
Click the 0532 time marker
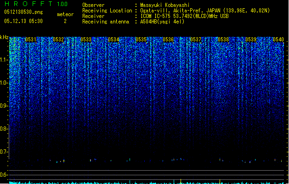tap(58, 40)
